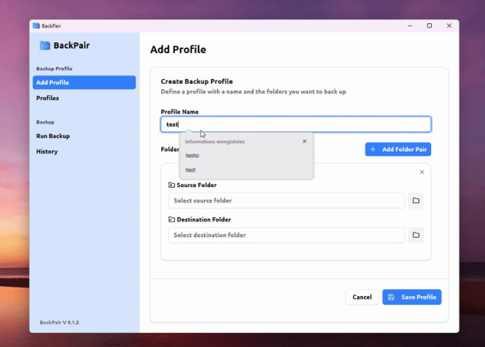This screenshot has height=347, width=485.
Task: Click the Source Folder label icon
Action: [x=171, y=185]
